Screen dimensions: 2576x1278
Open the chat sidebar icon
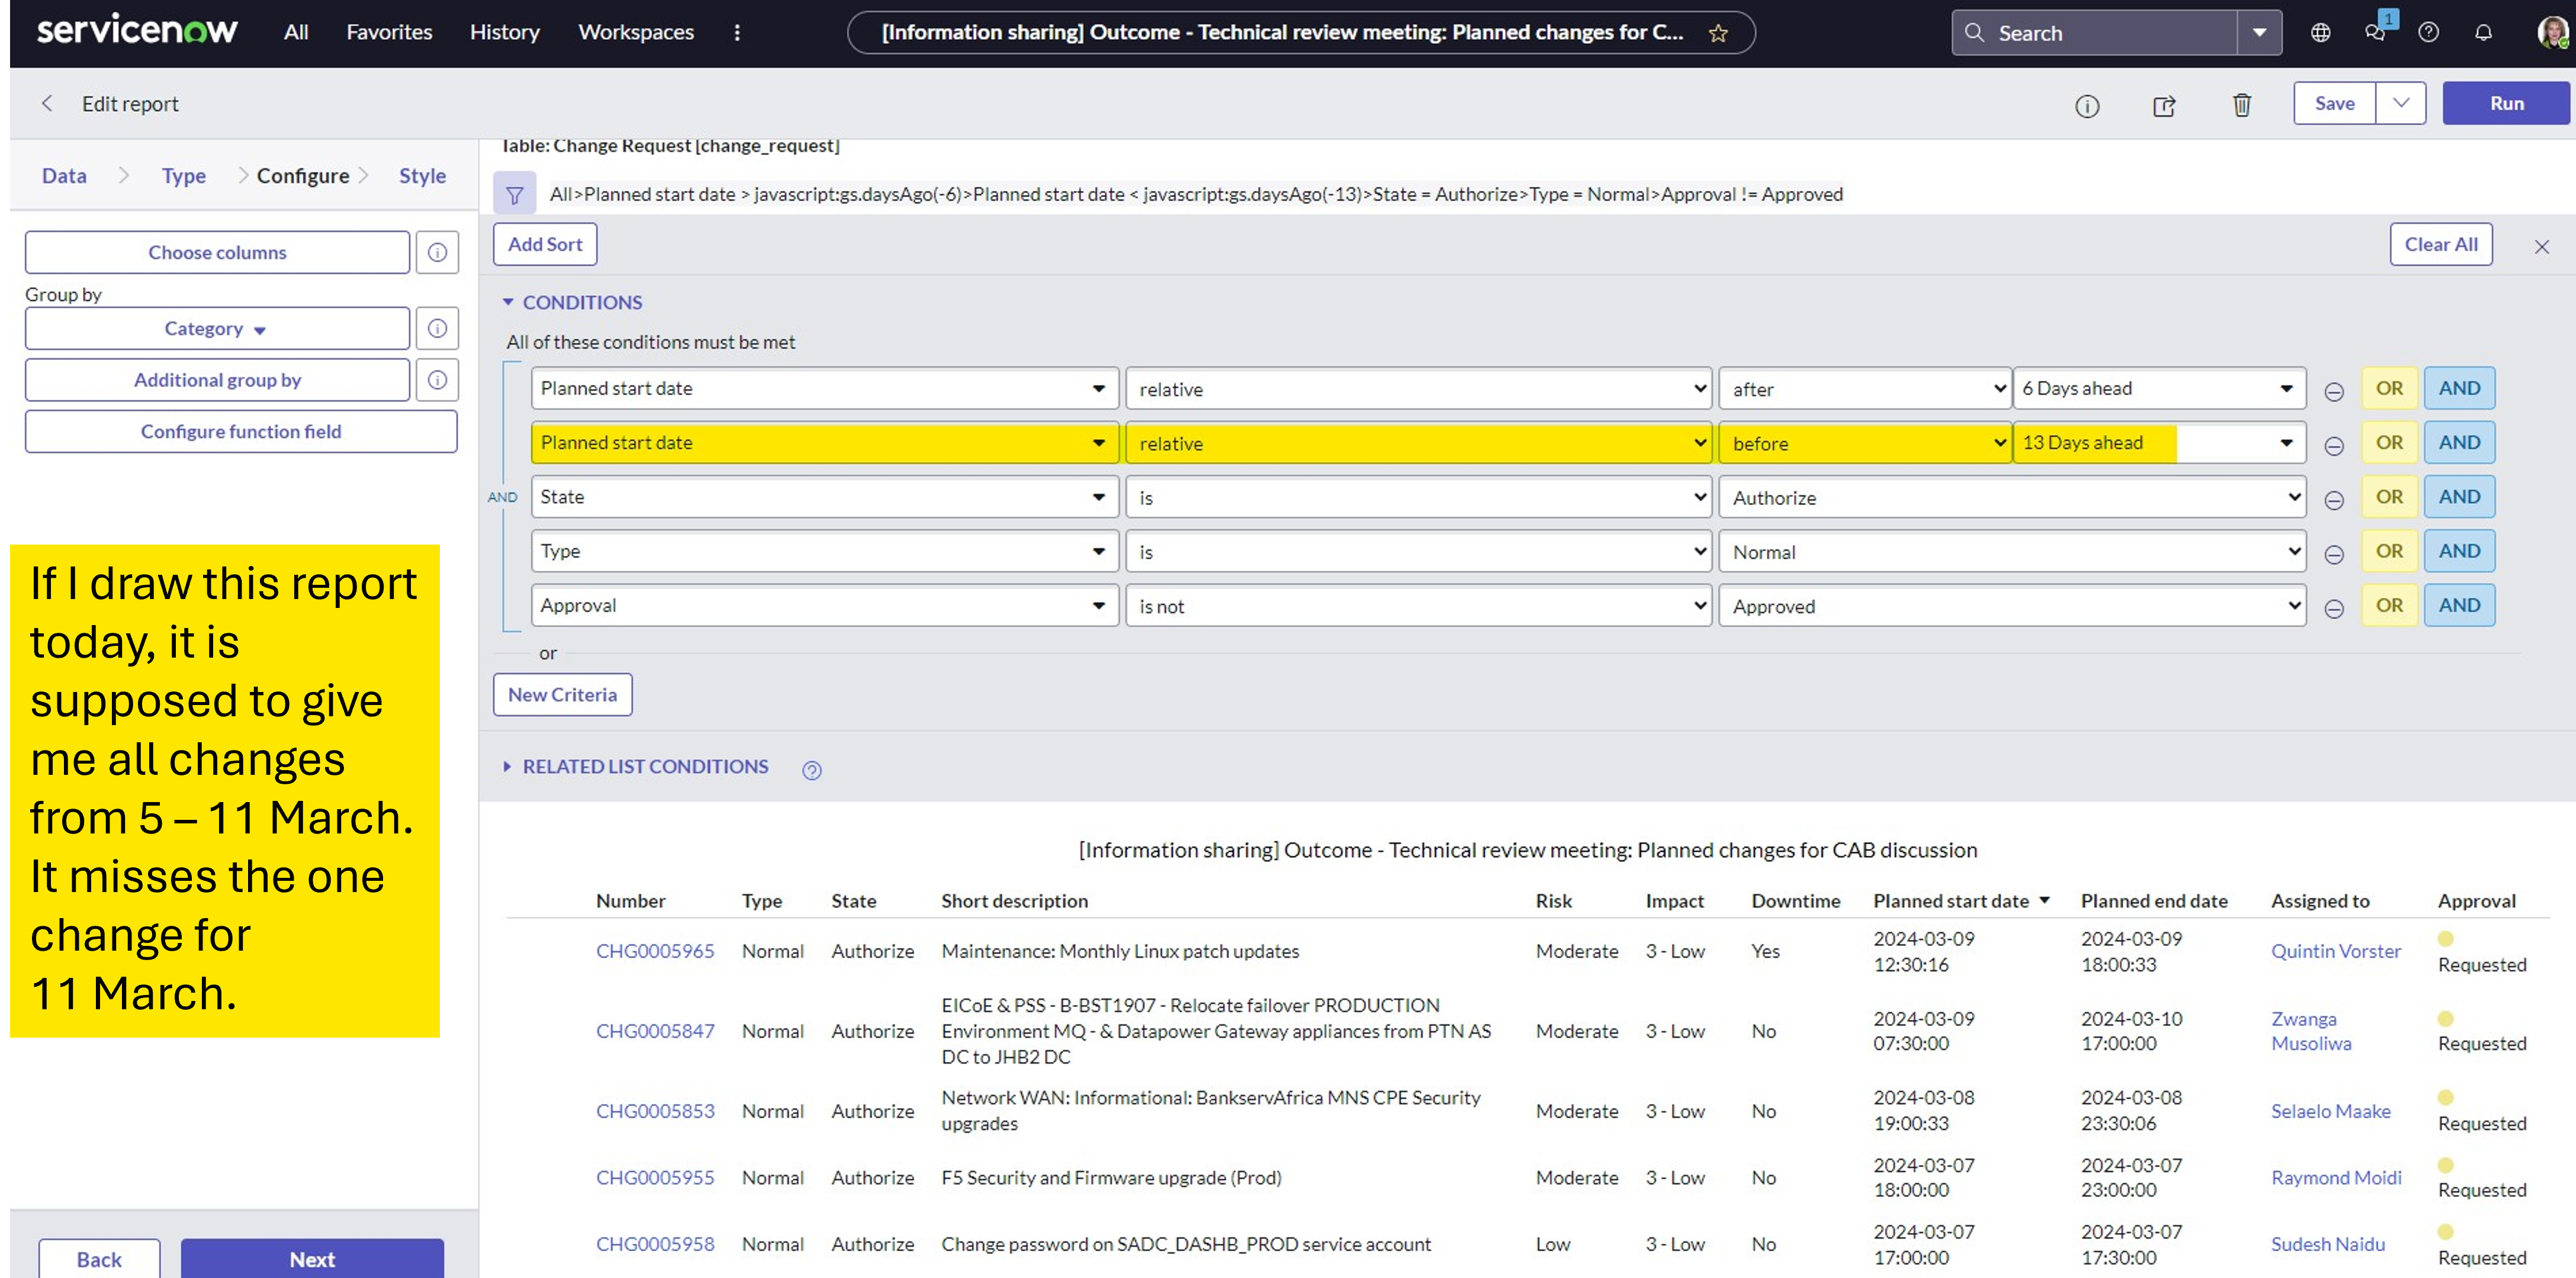tap(2375, 33)
